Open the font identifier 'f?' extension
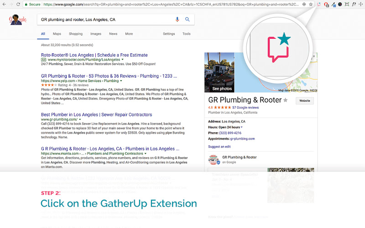The width and height of the screenshot is (365, 228). [x=354, y=4]
